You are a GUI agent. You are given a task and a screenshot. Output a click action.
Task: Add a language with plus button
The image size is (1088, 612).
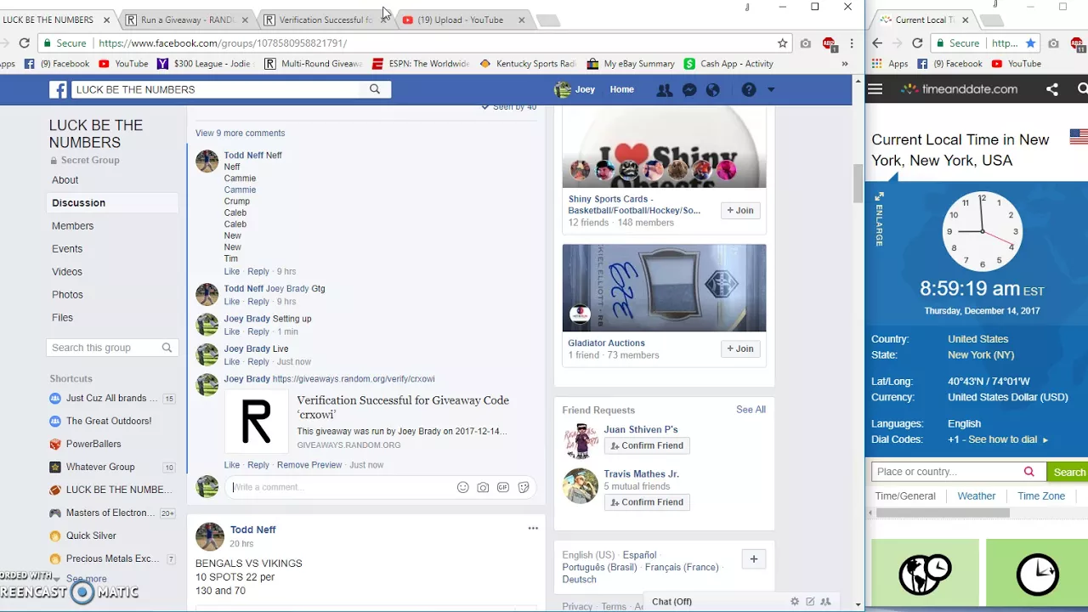753,558
